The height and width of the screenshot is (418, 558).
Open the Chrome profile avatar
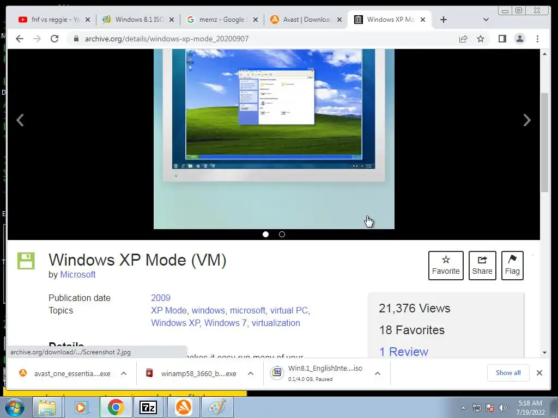click(x=519, y=39)
